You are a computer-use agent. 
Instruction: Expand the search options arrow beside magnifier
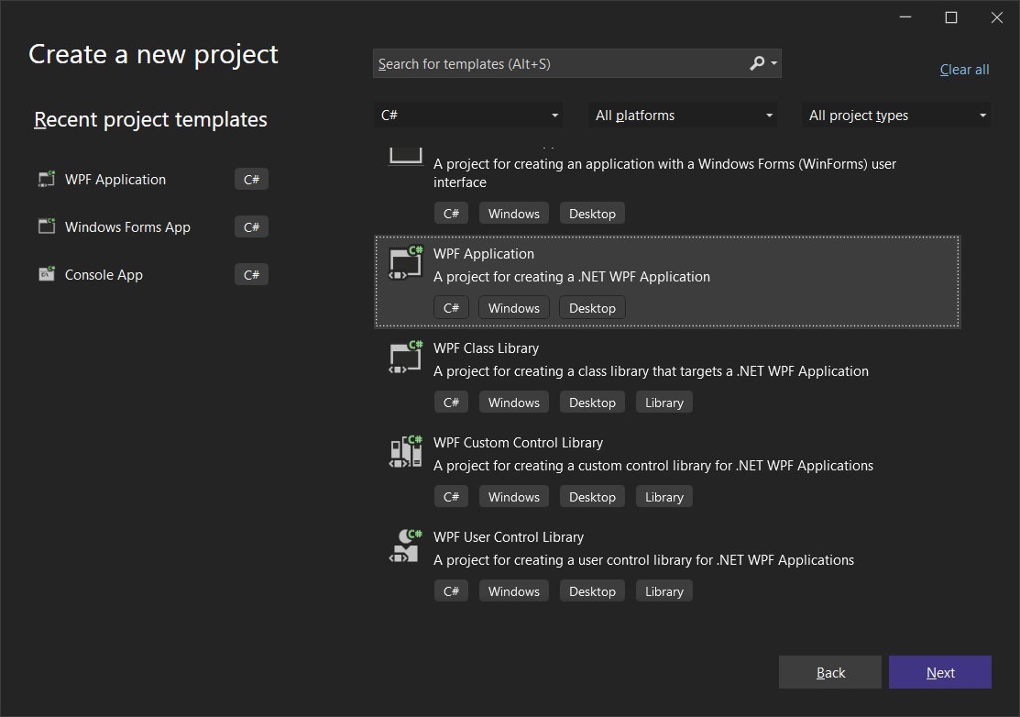coord(774,63)
